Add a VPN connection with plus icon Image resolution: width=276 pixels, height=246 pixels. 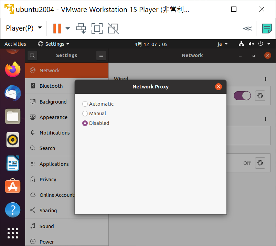click(x=265, y=119)
